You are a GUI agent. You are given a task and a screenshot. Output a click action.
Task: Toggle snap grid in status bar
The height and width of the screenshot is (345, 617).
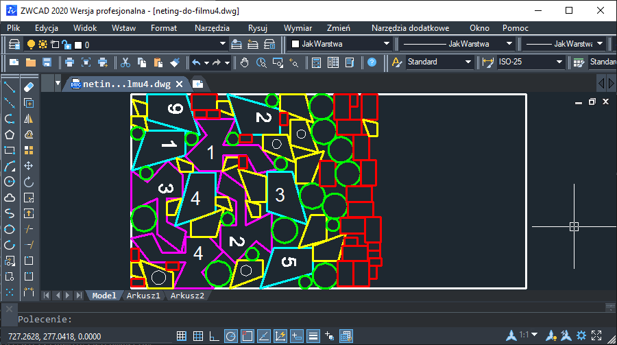[x=182, y=336]
